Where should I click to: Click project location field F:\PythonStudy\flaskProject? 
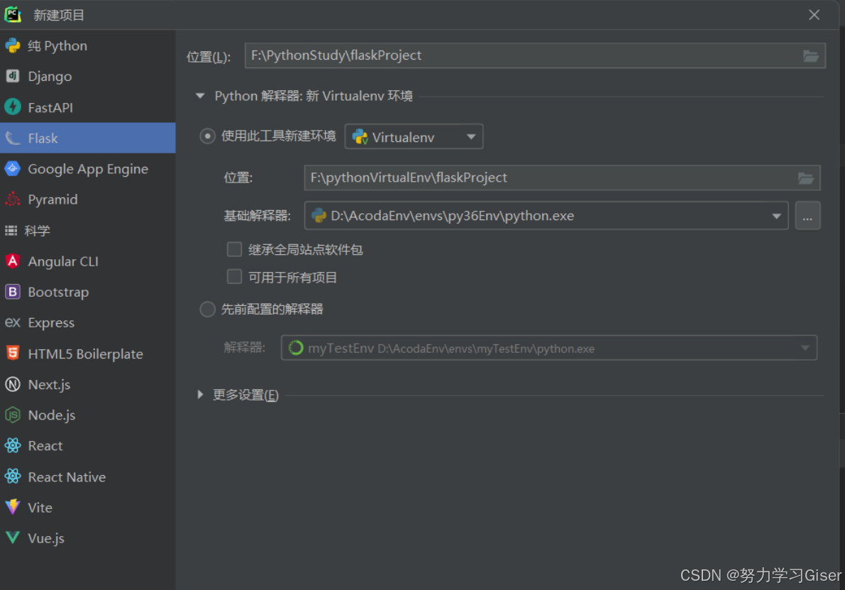coord(535,55)
